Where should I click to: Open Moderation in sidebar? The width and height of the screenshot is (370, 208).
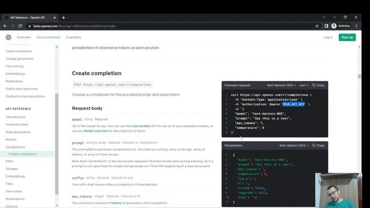tap(14, 81)
